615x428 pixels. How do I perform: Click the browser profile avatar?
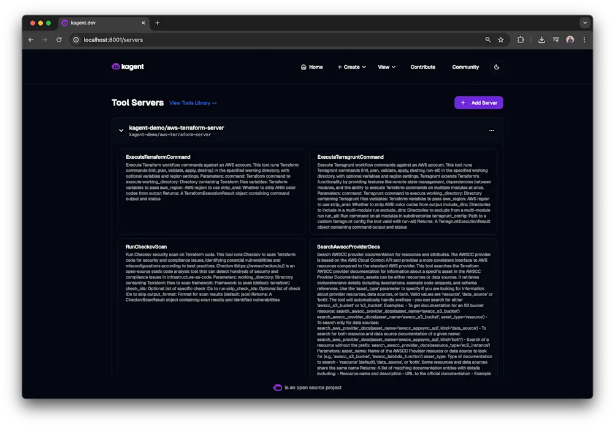click(569, 39)
